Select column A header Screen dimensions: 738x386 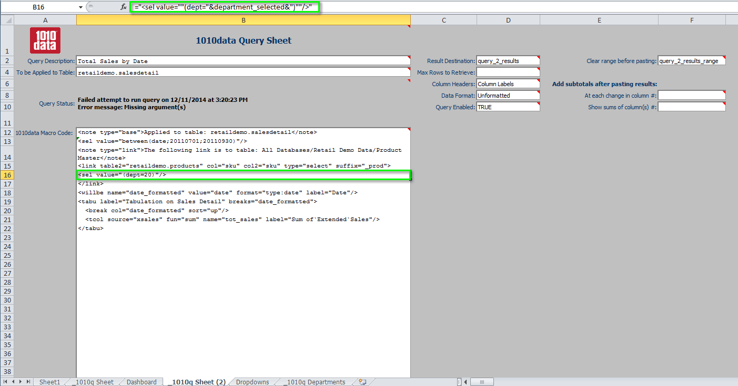point(45,20)
